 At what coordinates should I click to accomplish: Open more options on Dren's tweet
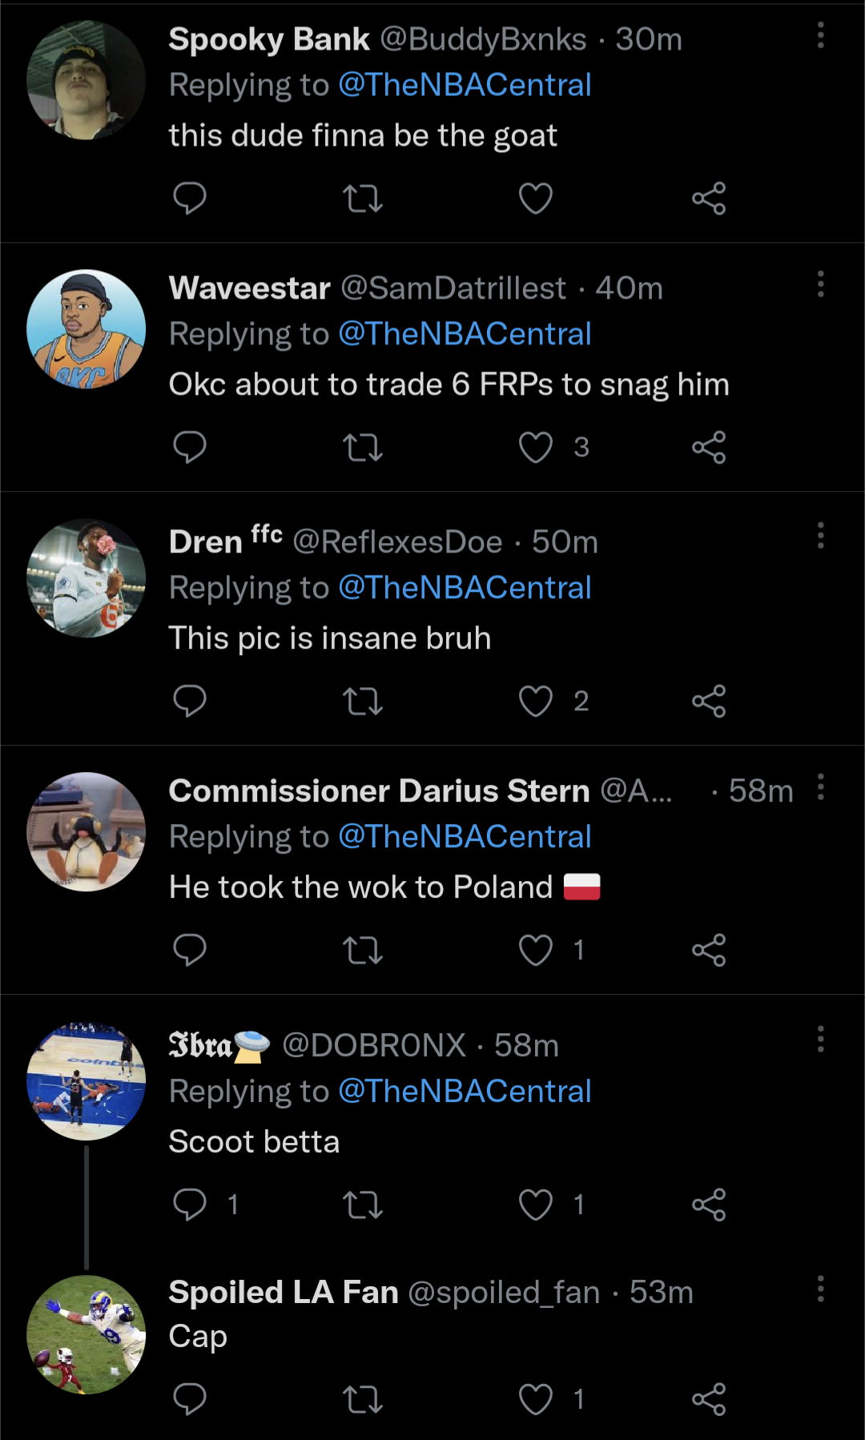[820, 535]
